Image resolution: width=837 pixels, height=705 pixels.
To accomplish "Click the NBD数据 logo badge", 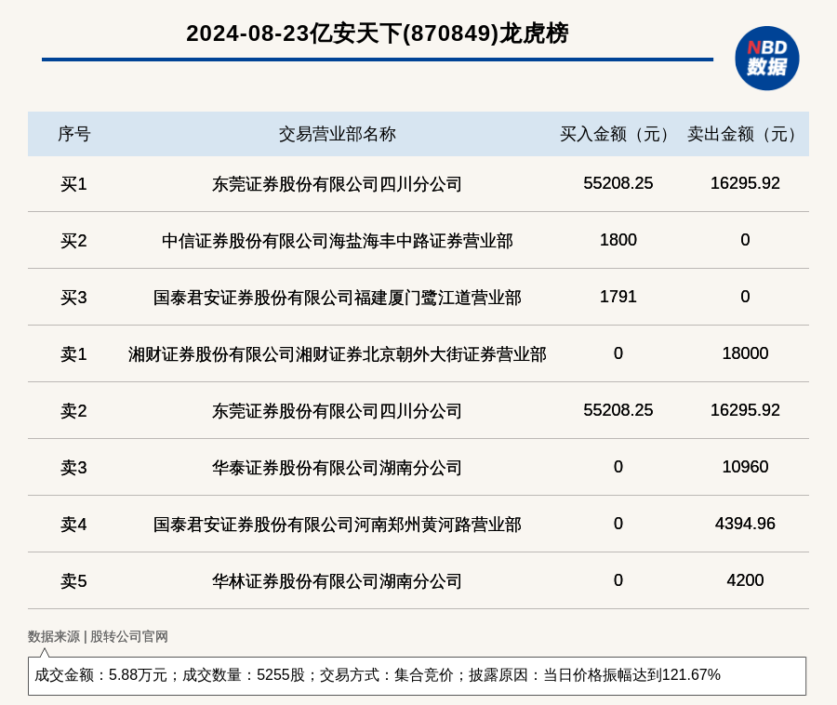I will coord(766,59).
